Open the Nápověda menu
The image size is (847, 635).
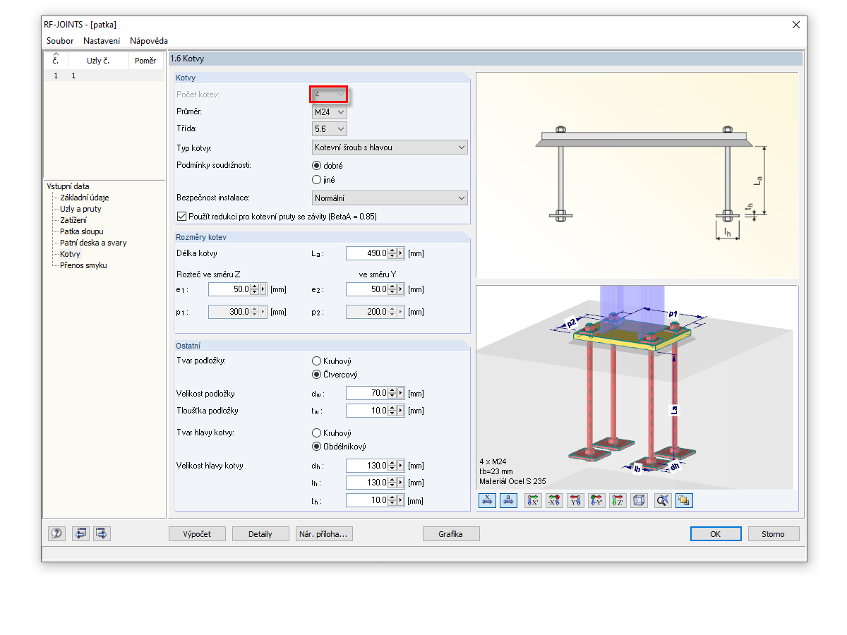149,41
